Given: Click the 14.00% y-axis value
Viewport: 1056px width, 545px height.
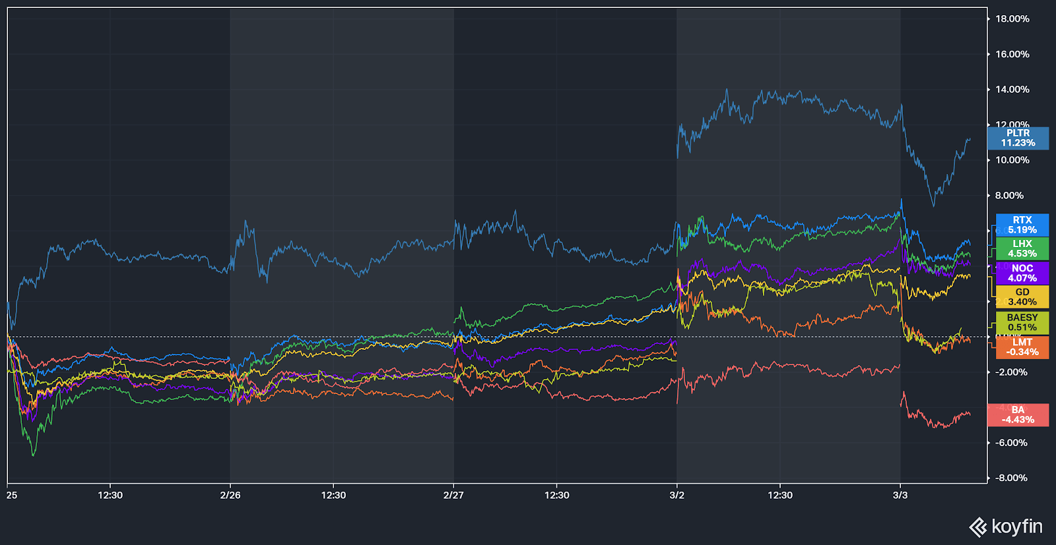Looking at the screenshot, I should 1012,90.
